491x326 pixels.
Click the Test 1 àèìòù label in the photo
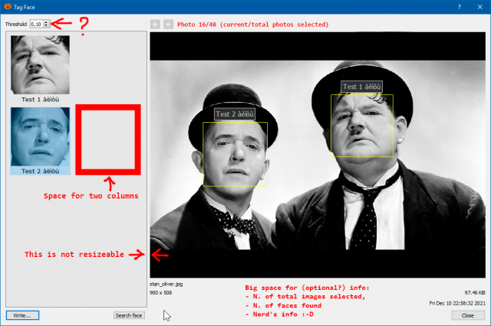click(361, 87)
